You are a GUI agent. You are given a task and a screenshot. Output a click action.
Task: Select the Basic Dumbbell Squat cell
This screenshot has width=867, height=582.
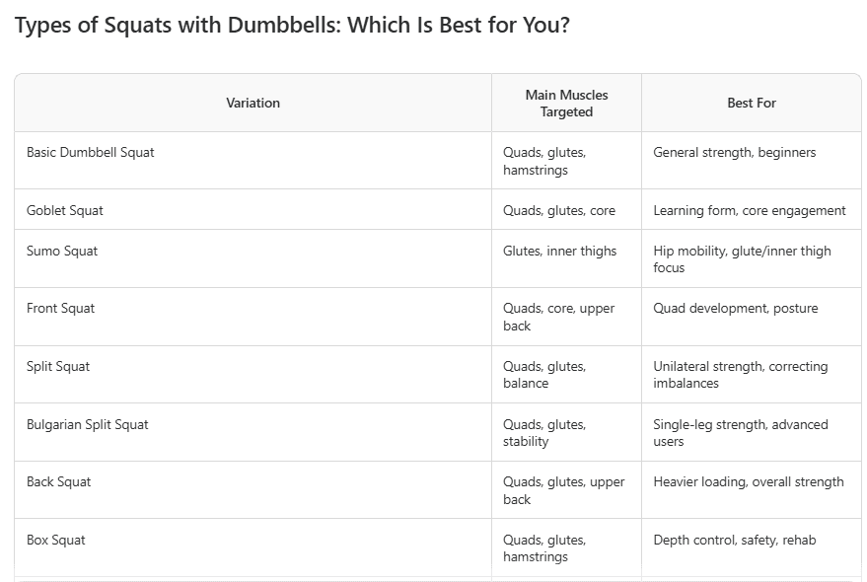pyautogui.click(x=91, y=153)
